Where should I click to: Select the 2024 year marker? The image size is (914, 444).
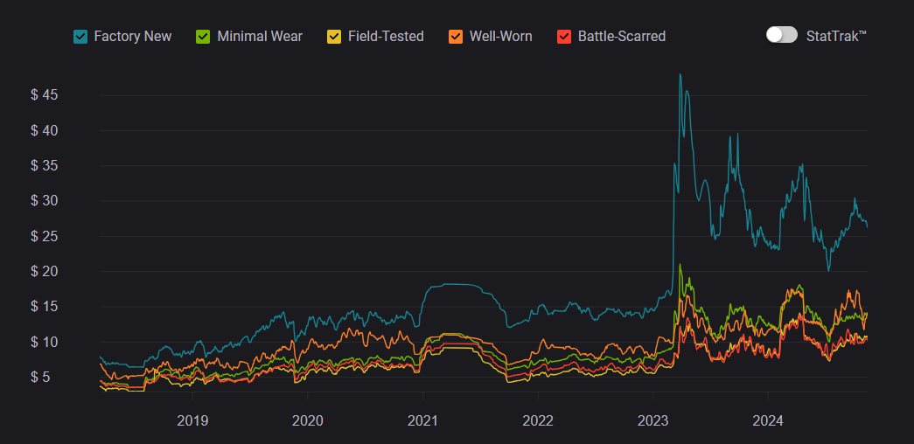tap(768, 420)
